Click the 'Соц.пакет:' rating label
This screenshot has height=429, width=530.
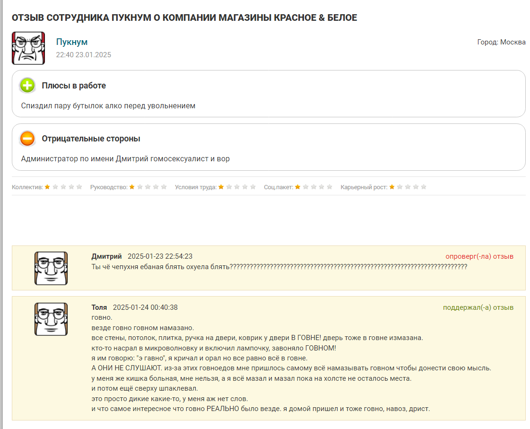[x=278, y=187]
